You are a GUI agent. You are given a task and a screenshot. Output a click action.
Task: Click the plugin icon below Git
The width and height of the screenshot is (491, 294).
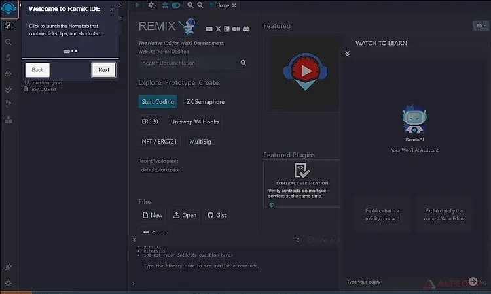[9, 120]
